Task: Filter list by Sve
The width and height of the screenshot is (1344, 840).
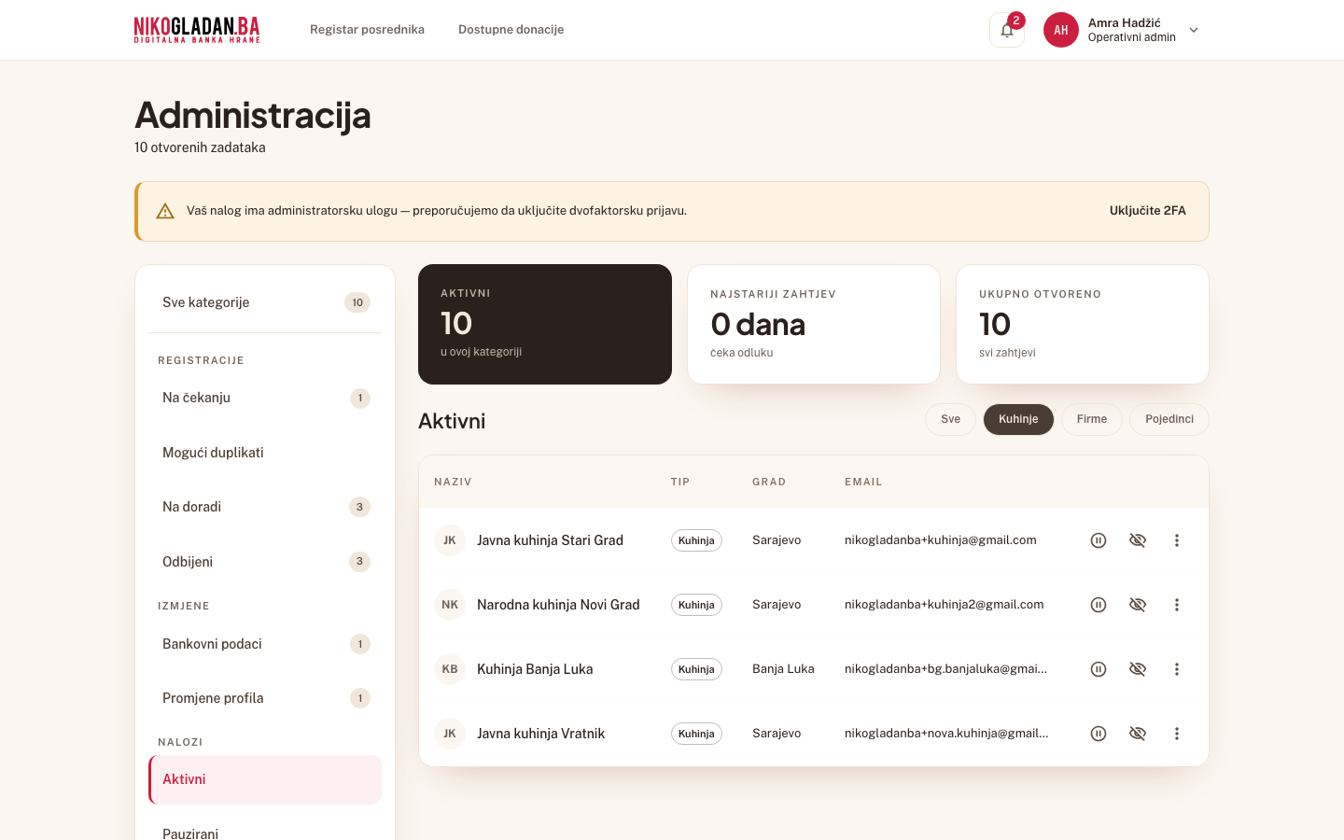Action: click(950, 419)
